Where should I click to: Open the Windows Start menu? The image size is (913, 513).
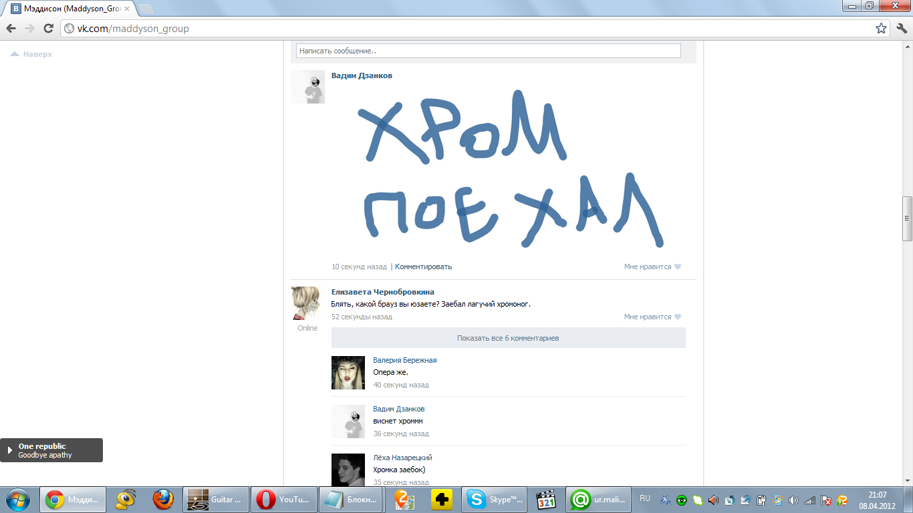coord(18,499)
